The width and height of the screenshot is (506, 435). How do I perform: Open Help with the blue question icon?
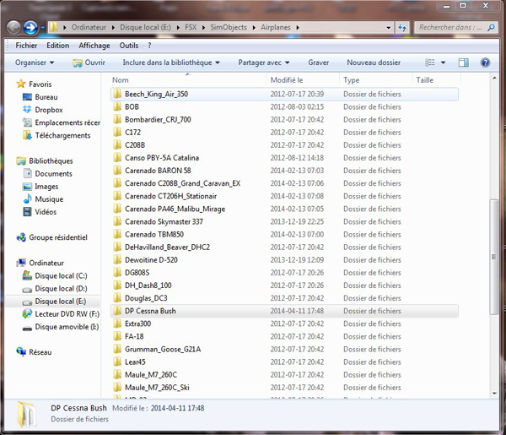[x=485, y=63]
